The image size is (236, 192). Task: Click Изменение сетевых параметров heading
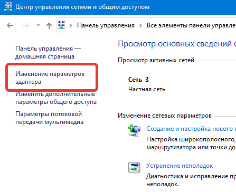tap(165, 116)
